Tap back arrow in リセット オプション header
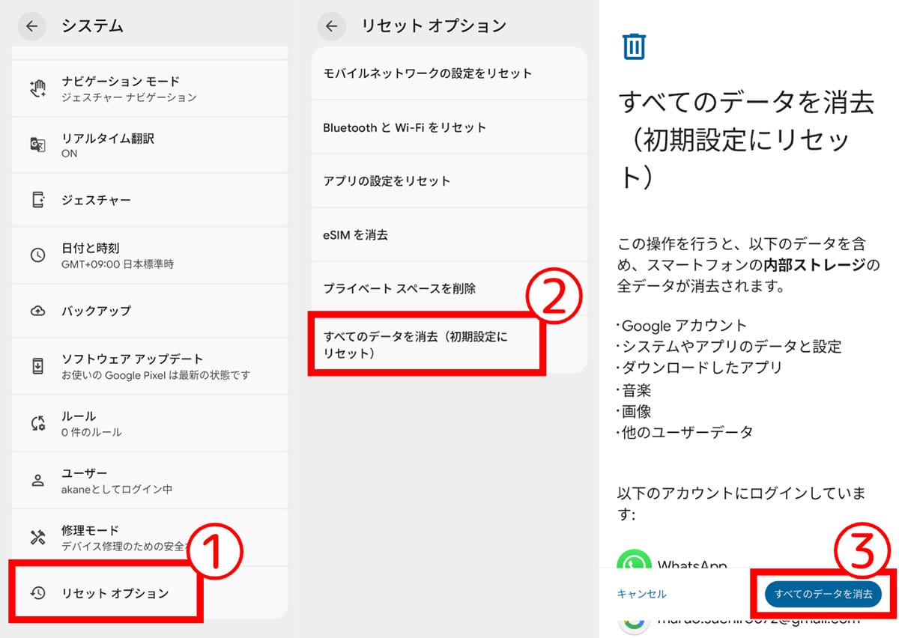The height and width of the screenshot is (638, 899). (330, 26)
